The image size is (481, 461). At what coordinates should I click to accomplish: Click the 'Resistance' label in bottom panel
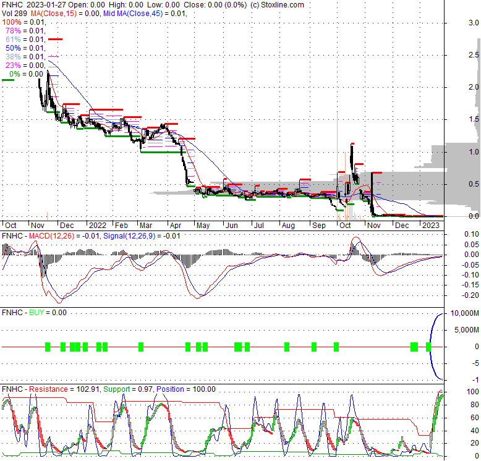tap(48, 389)
